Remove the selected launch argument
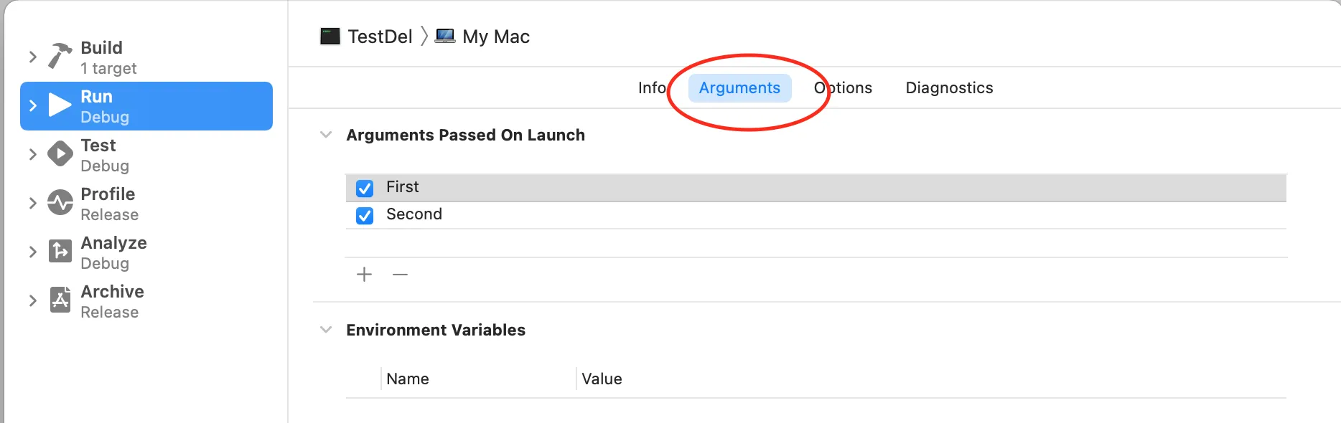This screenshot has width=1341, height=423. [x=400, y=275]
